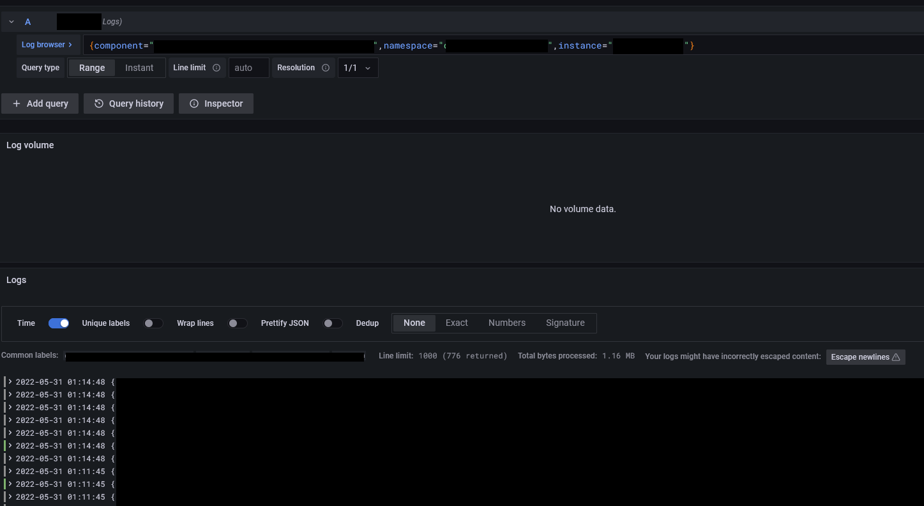Click the Log browser arrow icon

[71, 45]
